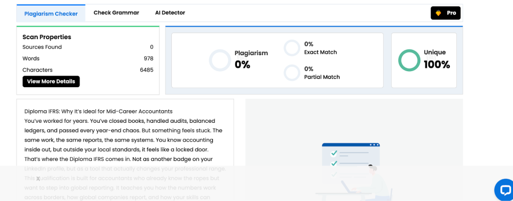The height and width of the screenshot is (201, 513).
Task: Click the Characters count value 6485
Action: (146, 70)
